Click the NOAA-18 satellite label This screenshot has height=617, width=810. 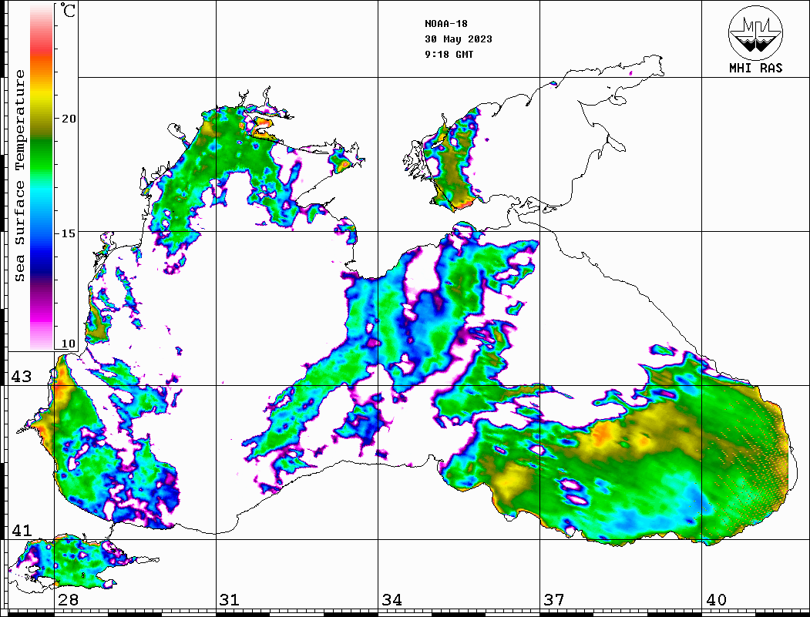[x=446, y=24]
